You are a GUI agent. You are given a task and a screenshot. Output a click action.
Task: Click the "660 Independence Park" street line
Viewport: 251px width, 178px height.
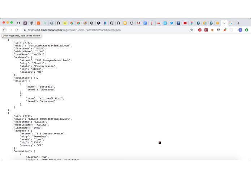tap(46, 60)
